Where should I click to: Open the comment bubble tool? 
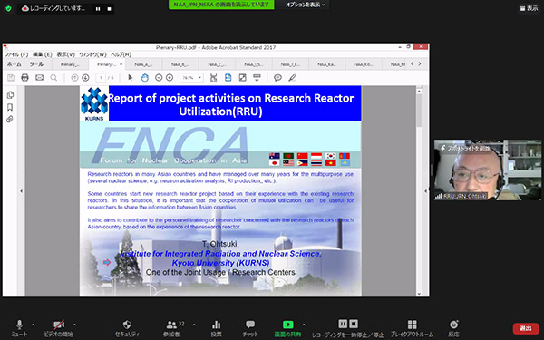277,78
